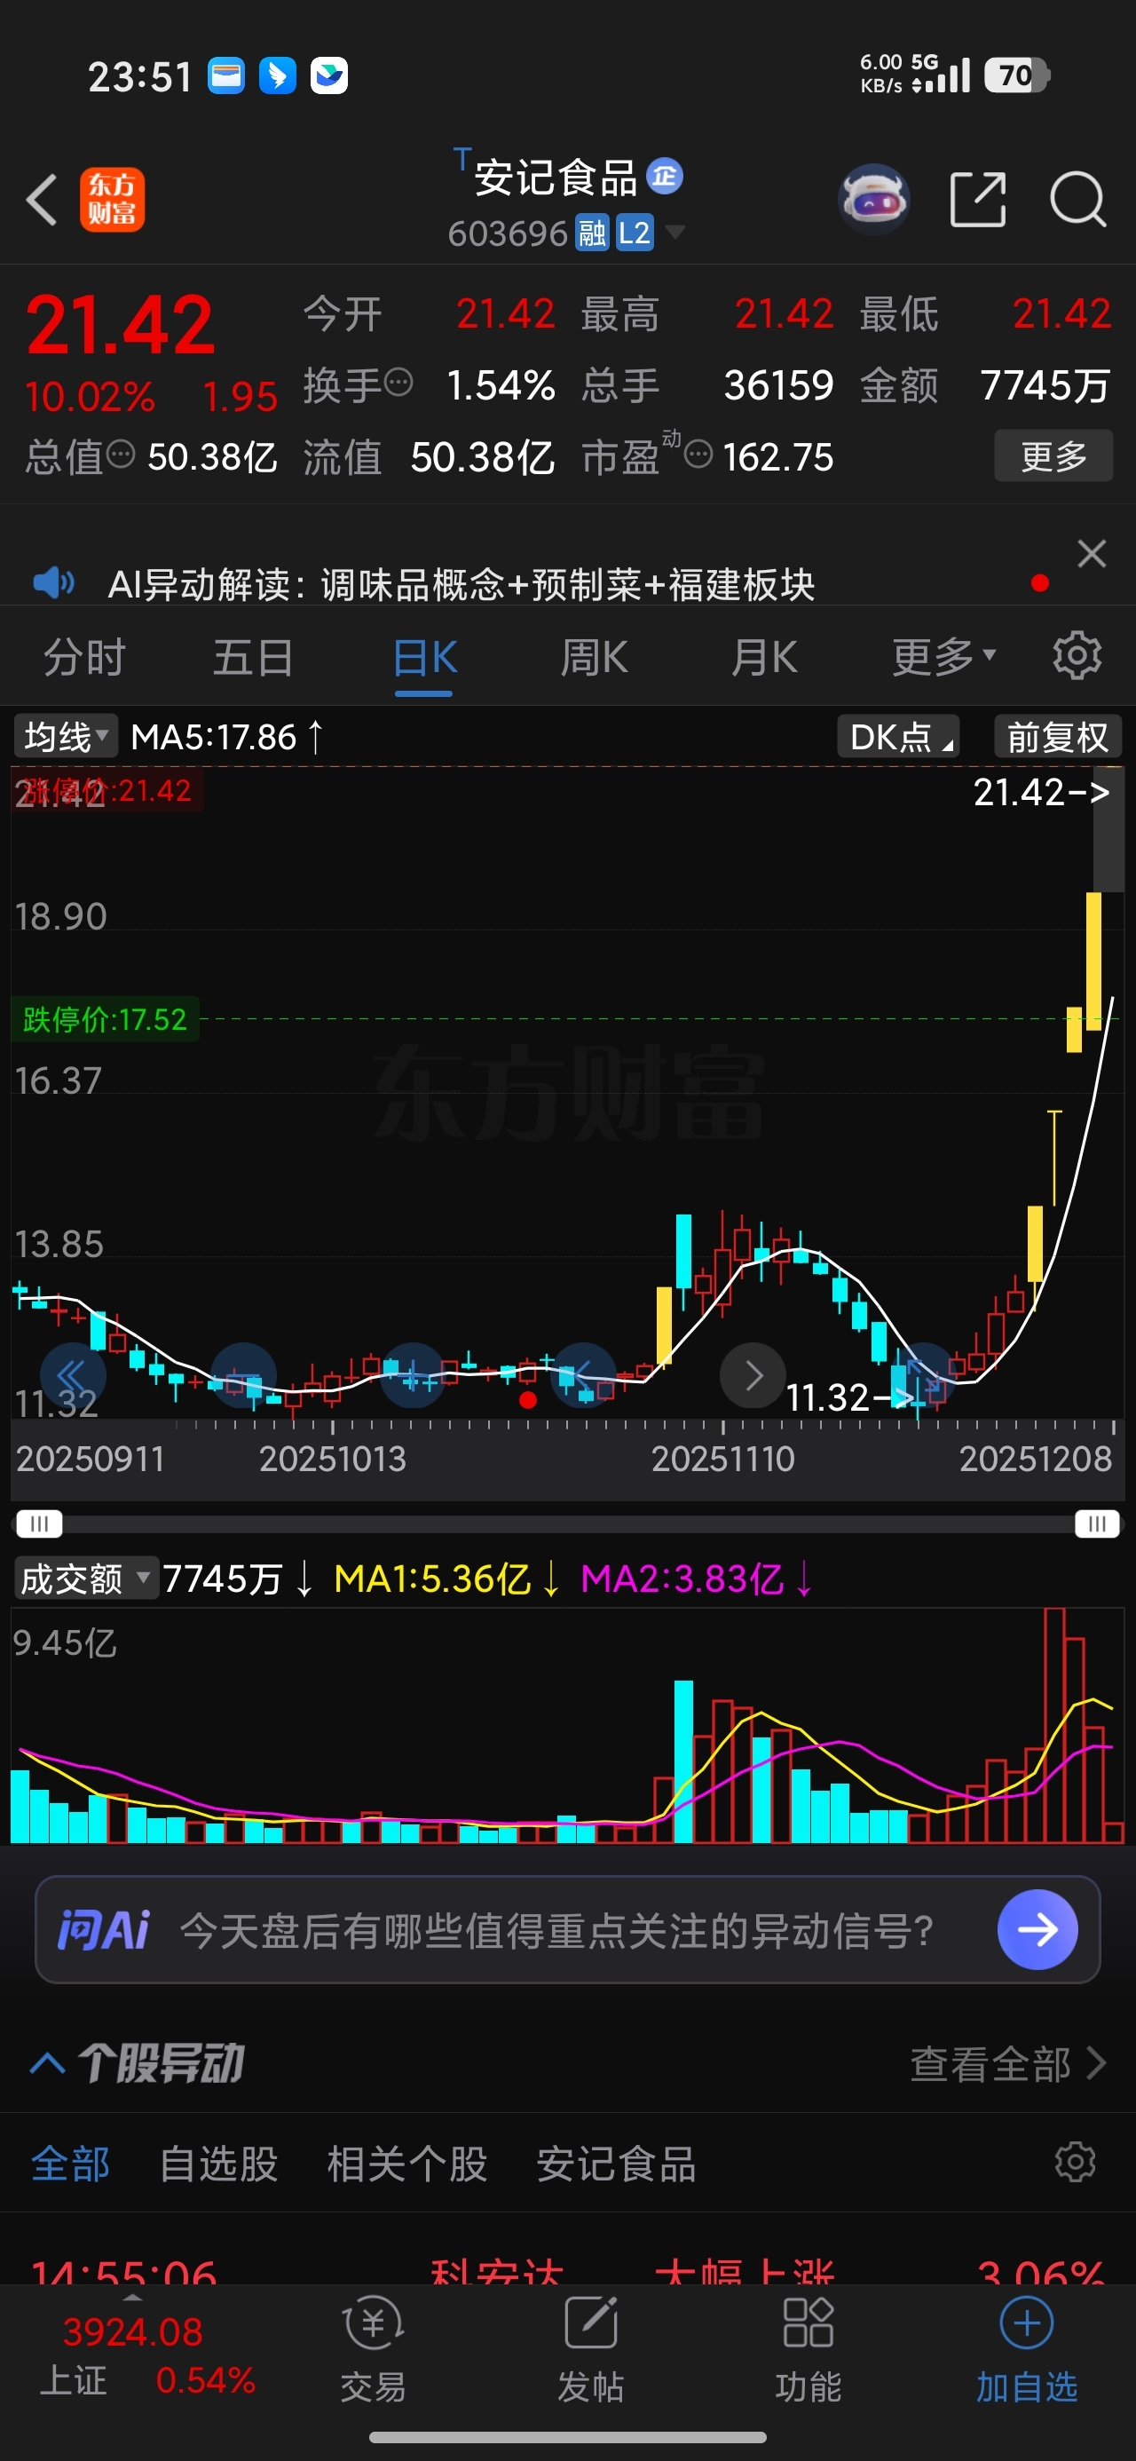Viewport: 1136px width, 2461px height.
Task: Slide the left range handle
Action: (39, 1523)
